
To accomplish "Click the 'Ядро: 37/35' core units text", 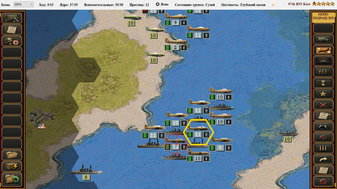I will coord(69,5).
